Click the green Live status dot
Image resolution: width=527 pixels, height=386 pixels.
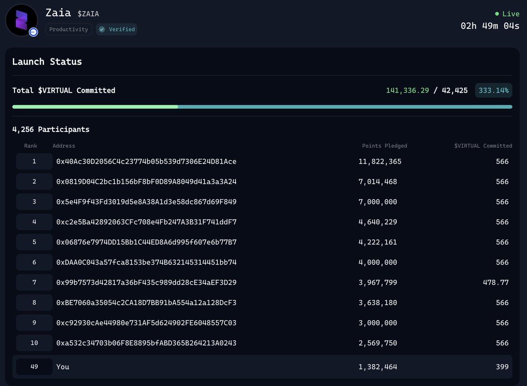click(x=497, y=14)
